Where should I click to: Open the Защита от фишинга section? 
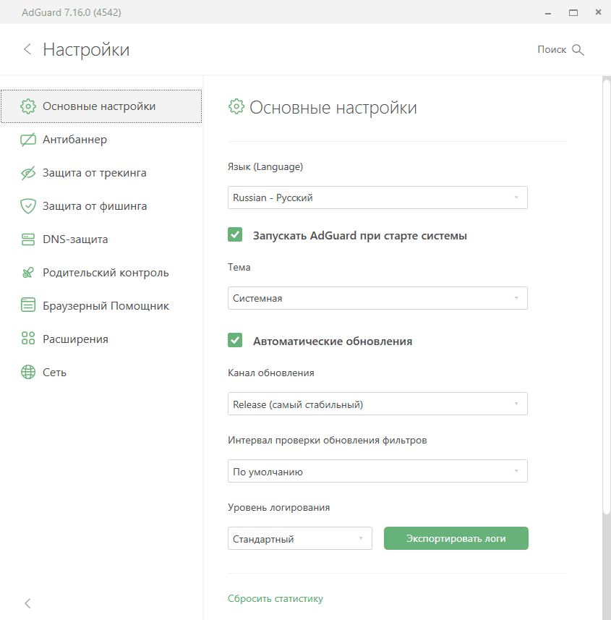101,206
